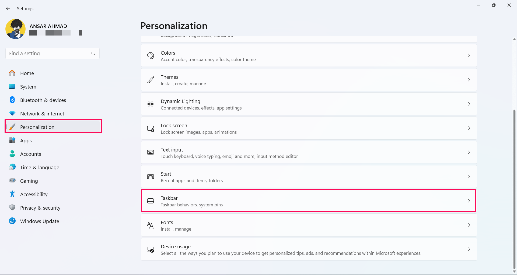Click the ANSAR AHMAD account name
This screenshot has width=517, height=275.
click(x=48, y=26)
